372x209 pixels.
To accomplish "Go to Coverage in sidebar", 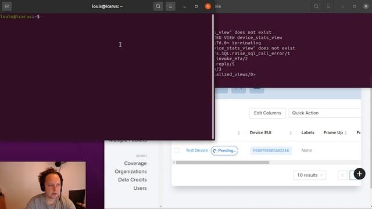I will coord(135,163).
